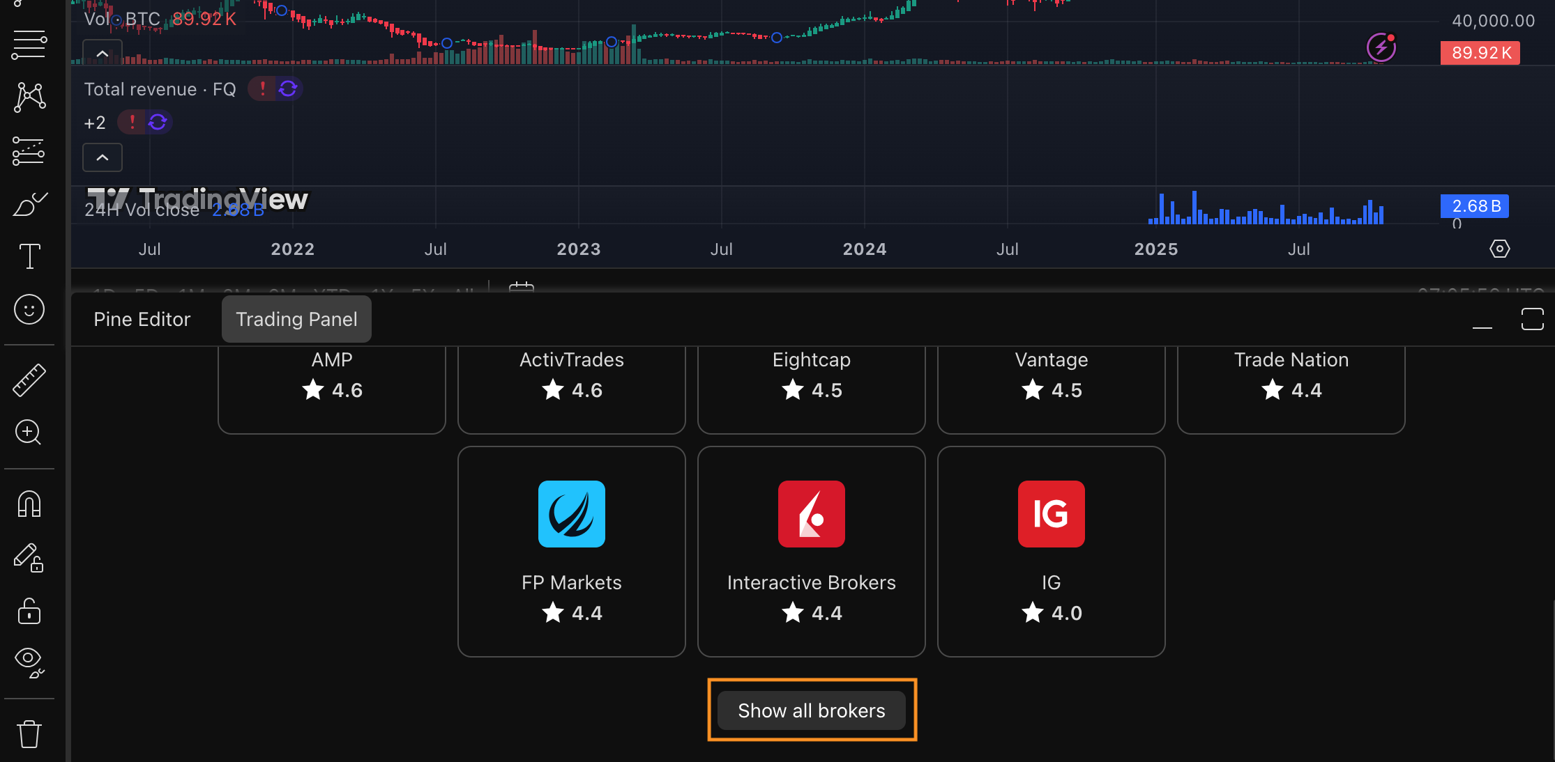Open chart settings gear on time axis
The height and width of the screenshot is (762, 1555).
(x=1499, y=249)
